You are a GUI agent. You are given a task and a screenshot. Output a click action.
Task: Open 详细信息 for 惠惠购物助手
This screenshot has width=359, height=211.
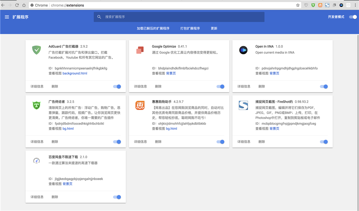[x=140, y=142]
